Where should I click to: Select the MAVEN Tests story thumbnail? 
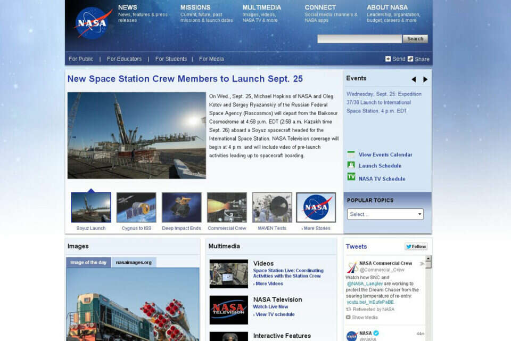pyautogui.click(x=272, y=207)
